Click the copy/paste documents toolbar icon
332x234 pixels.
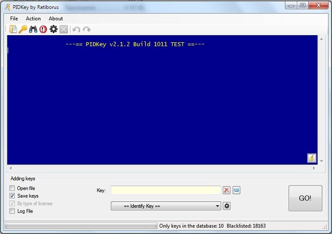click(13, 29)
